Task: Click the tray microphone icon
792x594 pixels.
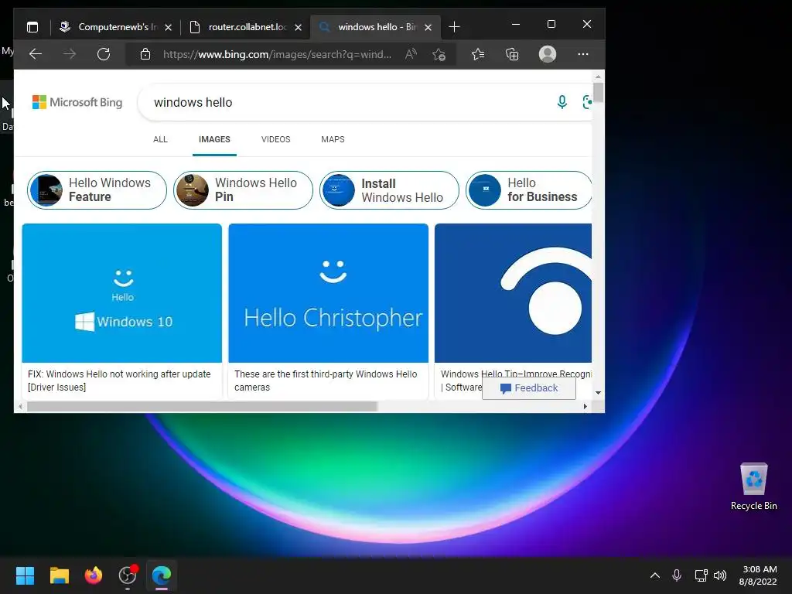Action: coord(677,575)
